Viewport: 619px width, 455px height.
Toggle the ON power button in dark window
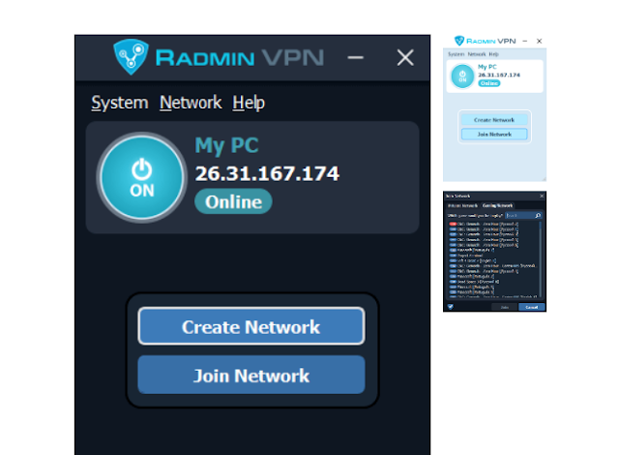(x=142, y=177)
